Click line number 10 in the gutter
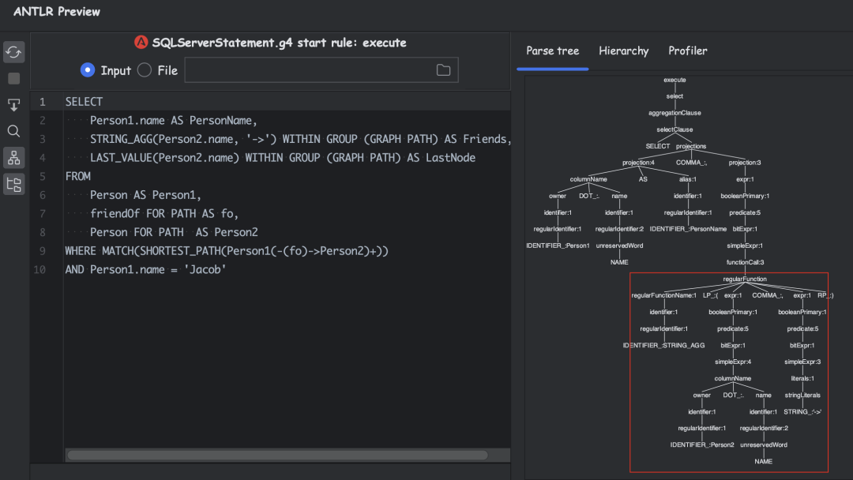The height and width of the screenshot is (480, 853). [x=39, y=270]
